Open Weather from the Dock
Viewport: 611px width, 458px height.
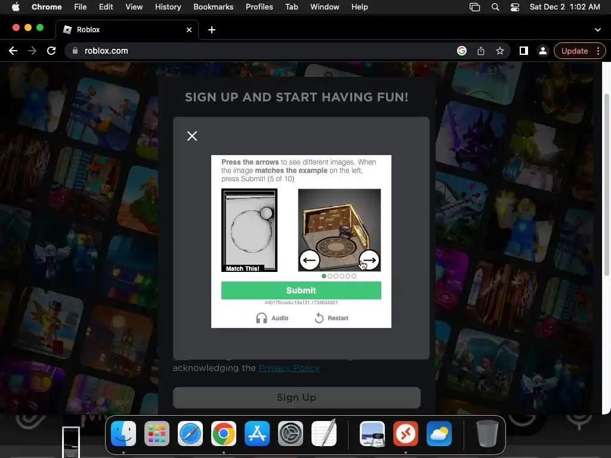point(439,434)
